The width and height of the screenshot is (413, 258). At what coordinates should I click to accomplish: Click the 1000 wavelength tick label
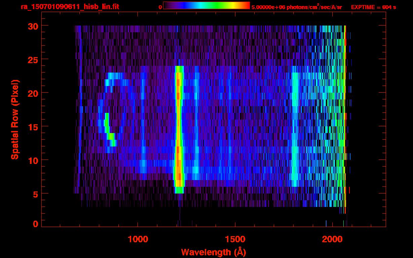[x=138, y=239]
